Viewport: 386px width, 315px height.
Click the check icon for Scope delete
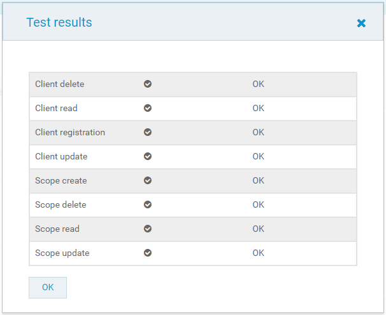click(x=148, y=204)
